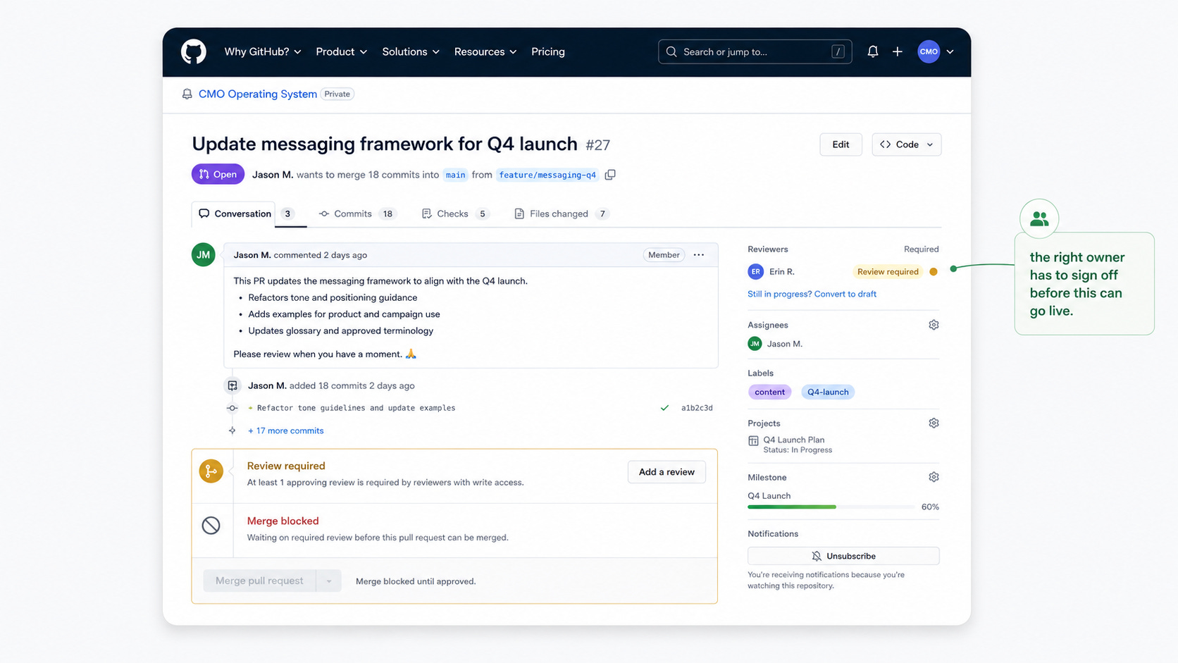Open the Code dropdown button
The image size is (1178, 663).
pos(906,144)
